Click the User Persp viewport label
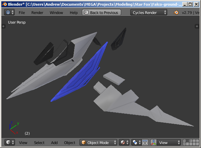This screenshot has width=201, height=148. click(x=17, y=22)
